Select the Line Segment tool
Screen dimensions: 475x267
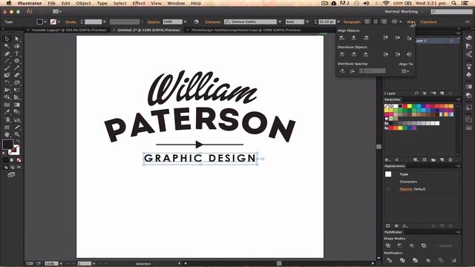[x=7, y=61]
